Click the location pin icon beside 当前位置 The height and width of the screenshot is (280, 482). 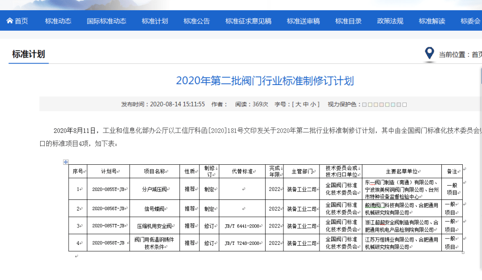429,53
